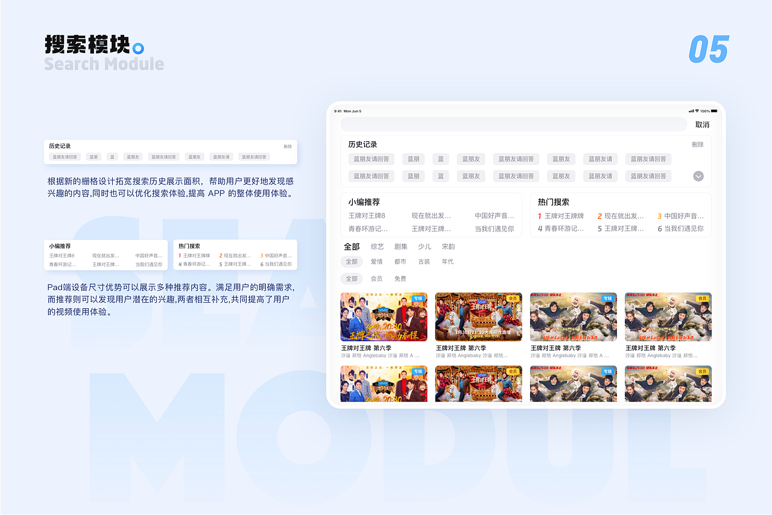Tap the 100% battery icon in tablet status bar
Viewport: 772px width, 515px height.
714,111
